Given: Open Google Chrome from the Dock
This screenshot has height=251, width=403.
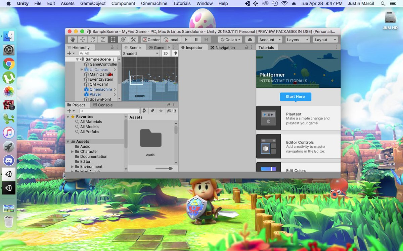Looking at the screenshot, I should tap(9, 64).
